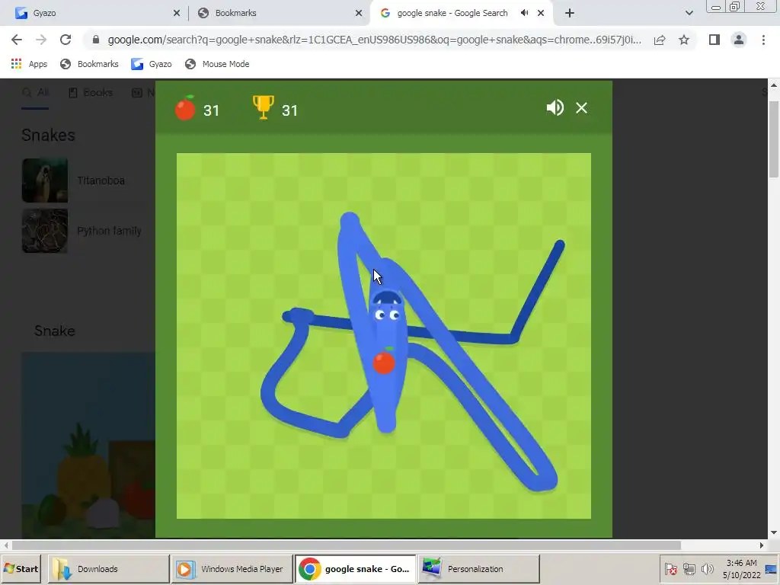Minimize the Chrome window

[x=716, y=8]
